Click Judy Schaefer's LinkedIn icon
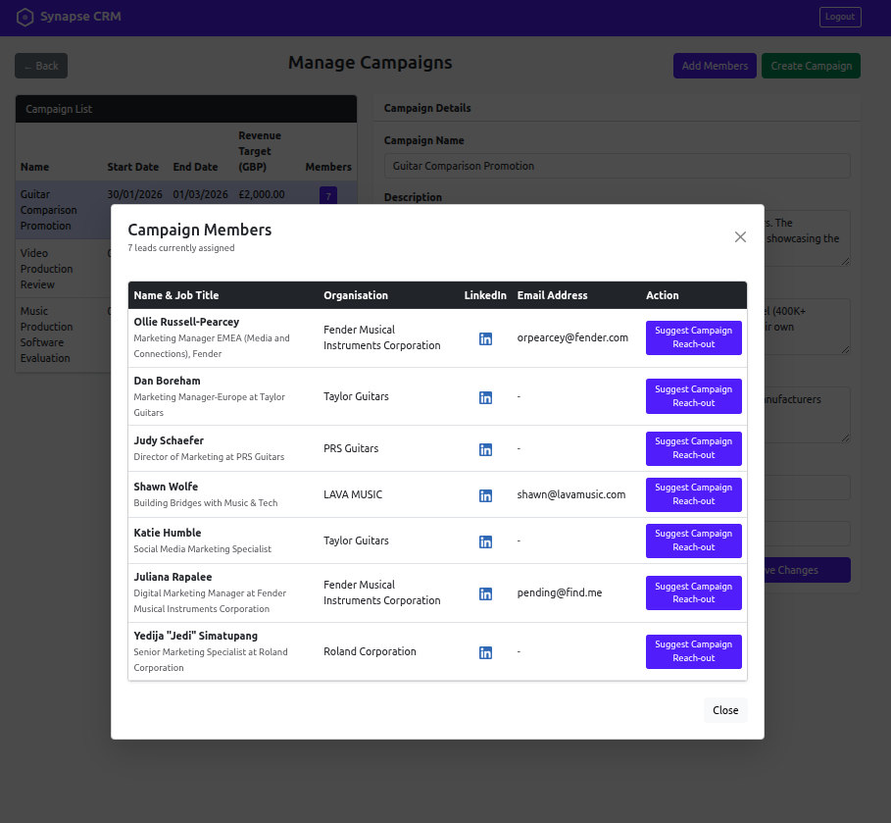 pyautogui.click(x=485, y=449)
